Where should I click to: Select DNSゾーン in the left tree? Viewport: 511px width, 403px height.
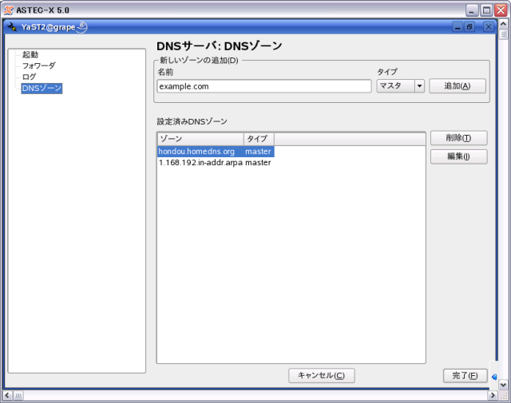42,88
